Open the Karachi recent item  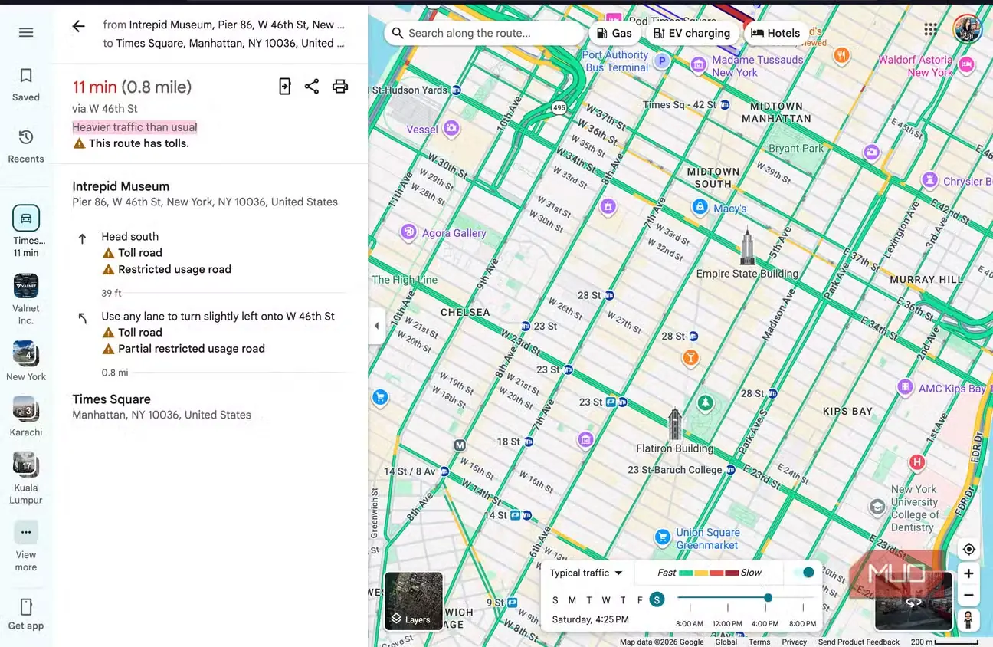(26, 416)
